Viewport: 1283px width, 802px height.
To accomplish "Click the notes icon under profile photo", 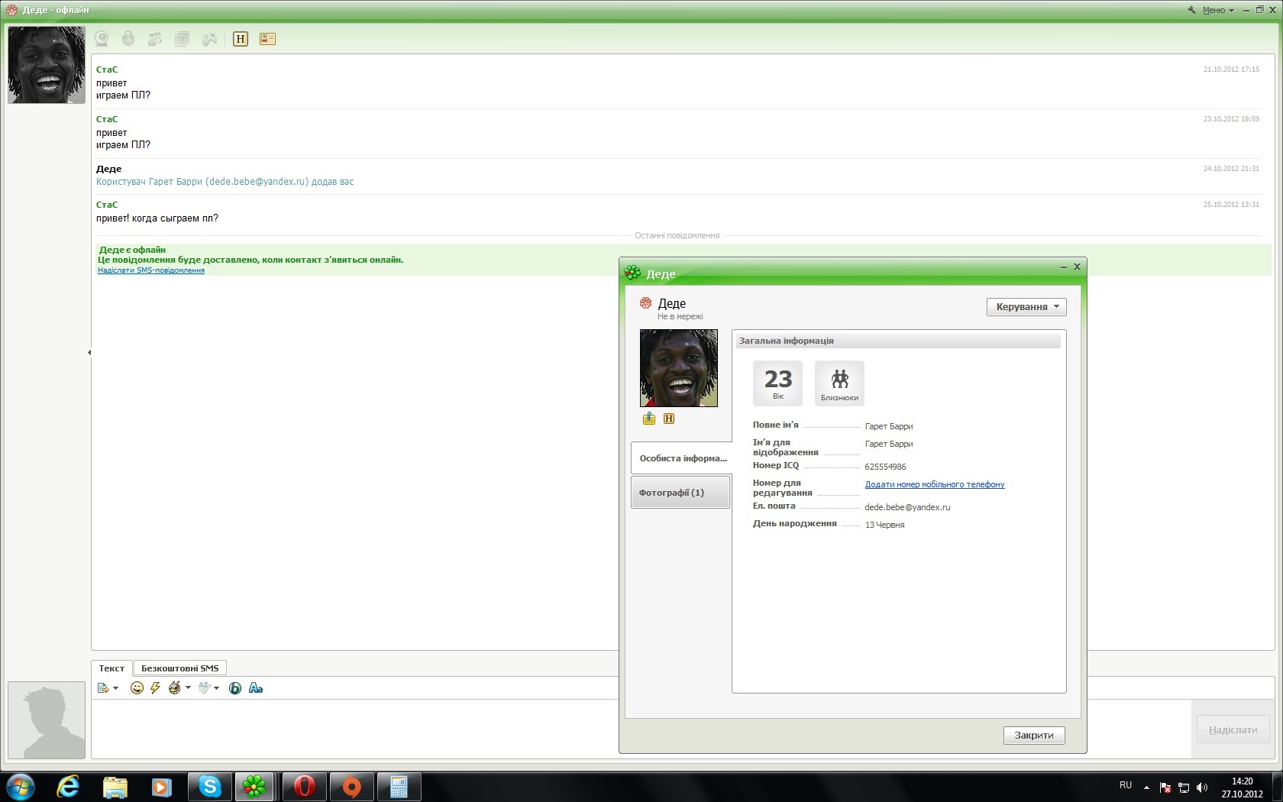I will point(649,419).
